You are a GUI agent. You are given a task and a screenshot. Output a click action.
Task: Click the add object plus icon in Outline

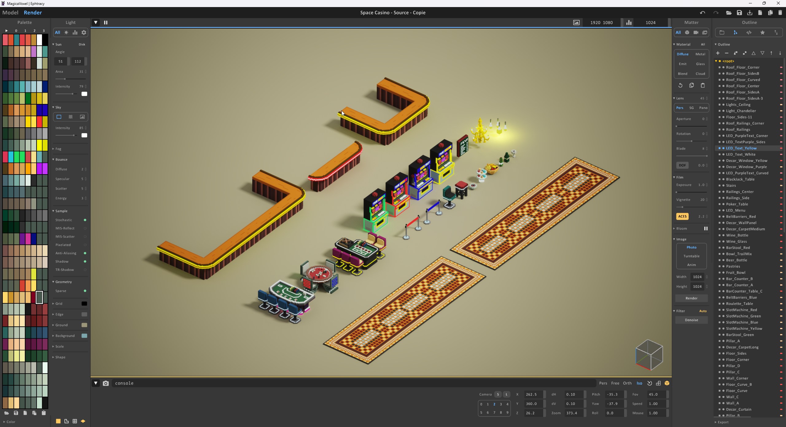[718, 53]
